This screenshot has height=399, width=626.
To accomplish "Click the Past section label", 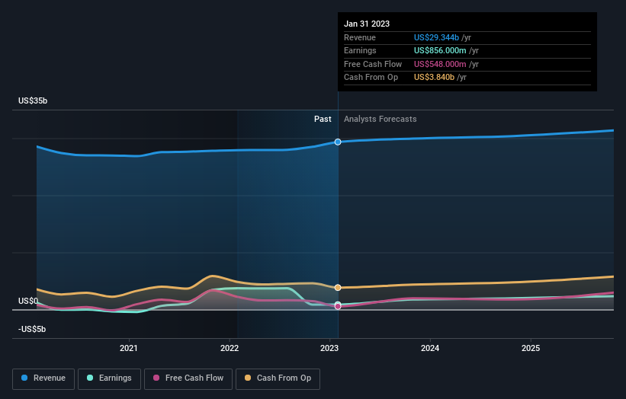I will coord(323,120).
